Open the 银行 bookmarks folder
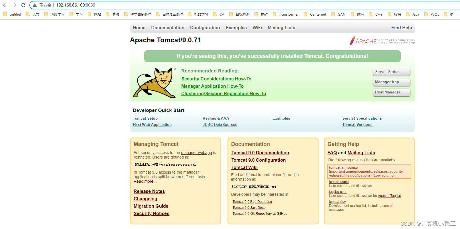Screen dimensions: 460x229 [450, 14]
